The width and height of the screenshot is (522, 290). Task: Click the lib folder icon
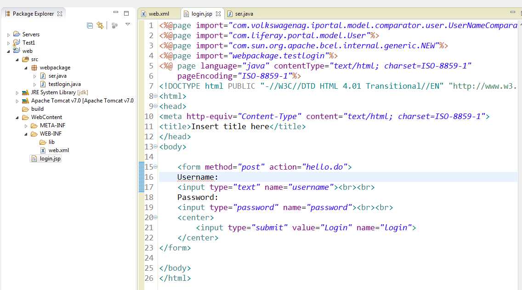click(43, 142)
